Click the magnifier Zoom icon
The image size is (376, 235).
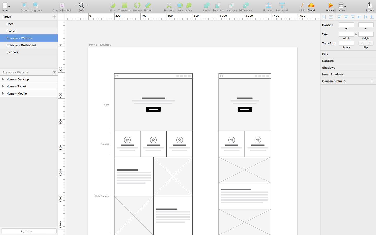click(81, 5)
